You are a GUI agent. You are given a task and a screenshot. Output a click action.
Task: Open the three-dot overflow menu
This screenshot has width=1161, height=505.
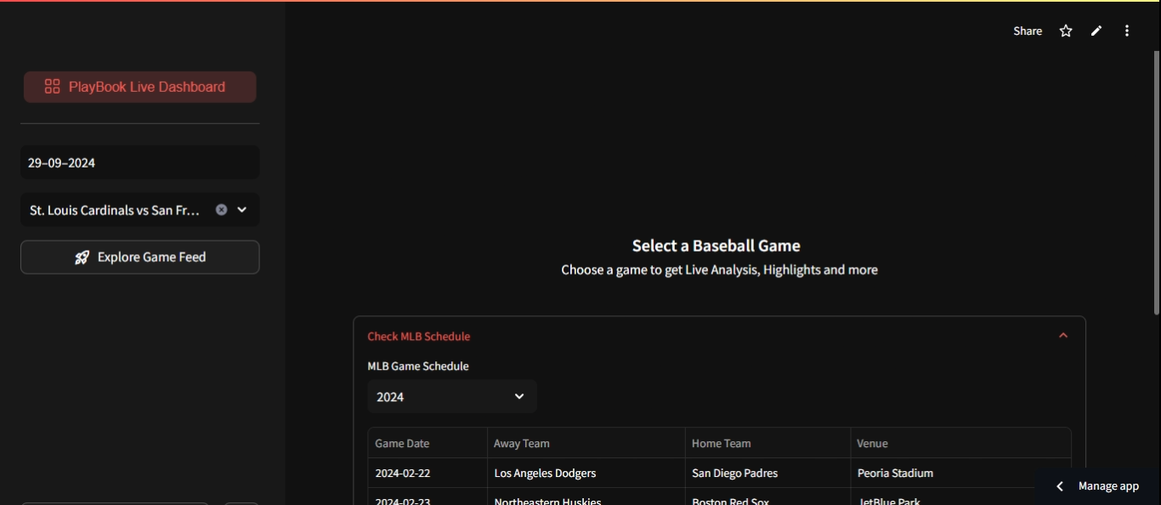(1127, 31)
